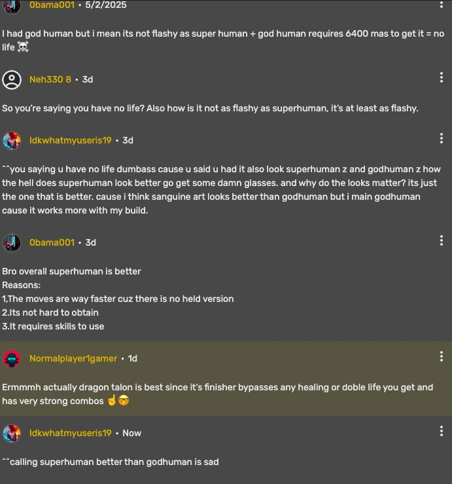Open options menu on Idkwhatmyuseris19's glasses comment

click(x=442, y=138)
